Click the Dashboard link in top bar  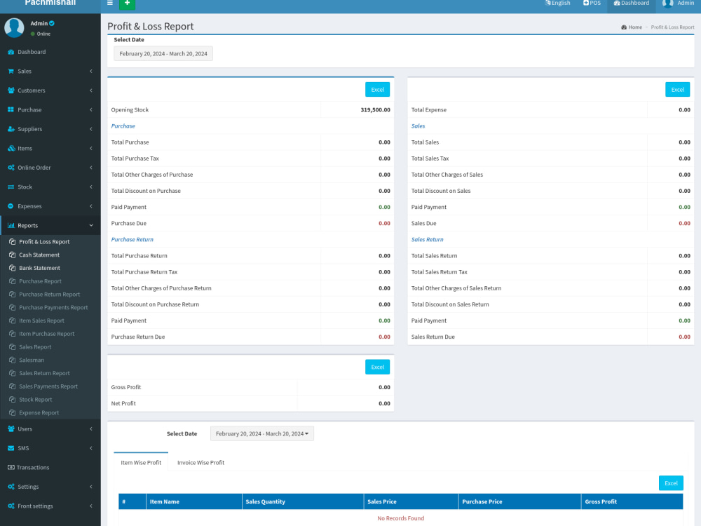632,3
